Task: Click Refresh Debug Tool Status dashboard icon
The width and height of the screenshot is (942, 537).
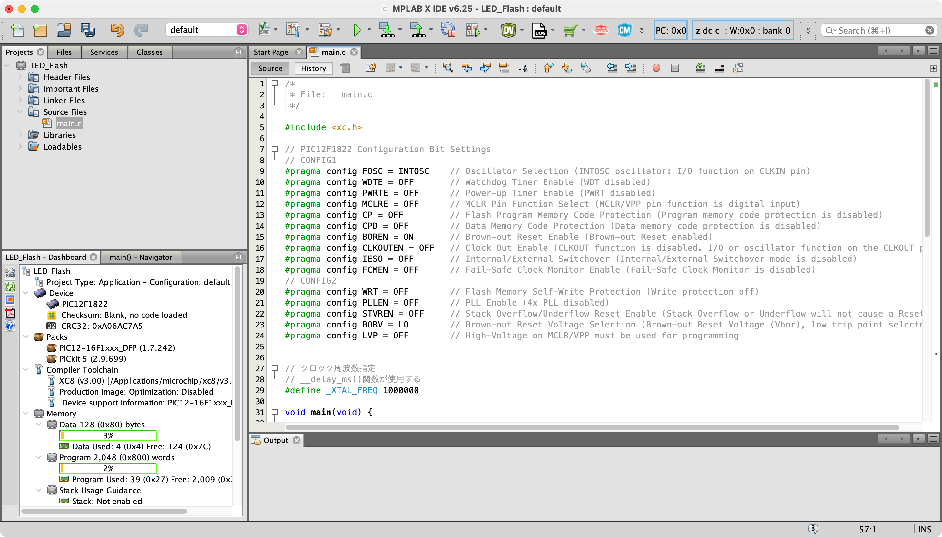Action: tap(10, 286)
